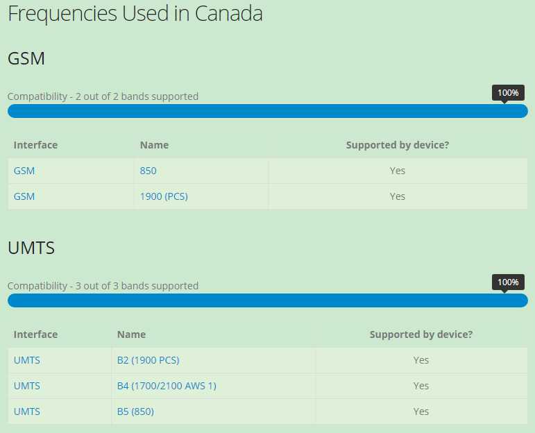The width and height of the screenshot is (535, 433).
Task: Click the Yes cell in B4 row
Action: click(x=421, y=386)
